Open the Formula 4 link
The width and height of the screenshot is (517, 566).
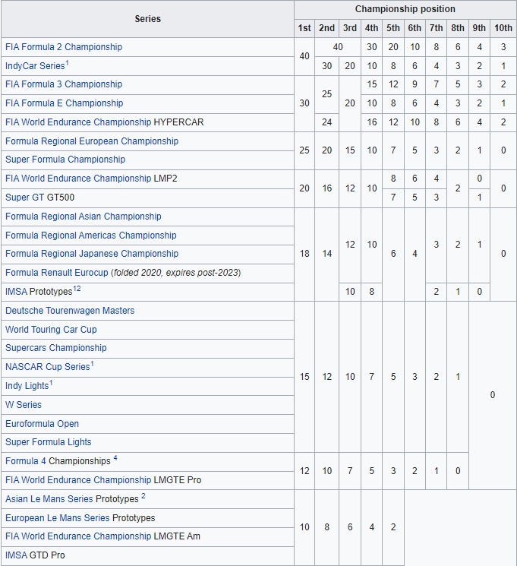(26, 461)
